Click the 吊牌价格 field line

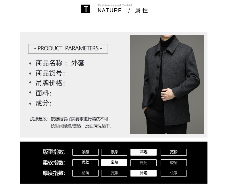(47, 83)
